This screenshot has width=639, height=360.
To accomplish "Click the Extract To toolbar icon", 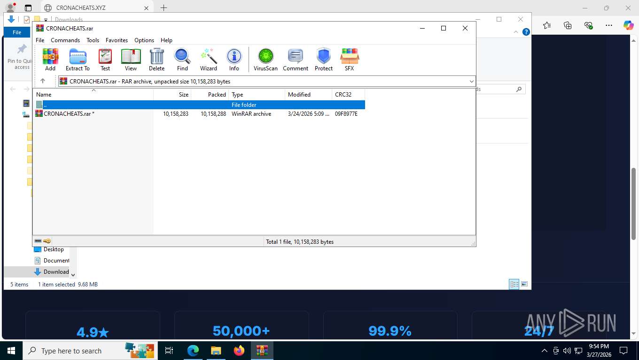I will (78, 60).
